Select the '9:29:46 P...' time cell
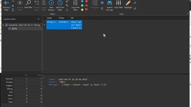 64,25
